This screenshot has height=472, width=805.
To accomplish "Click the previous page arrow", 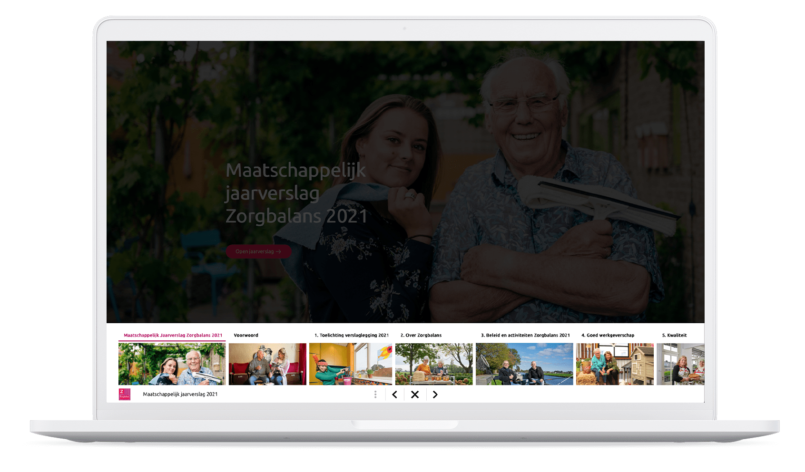I will click(x=394, y=395).
